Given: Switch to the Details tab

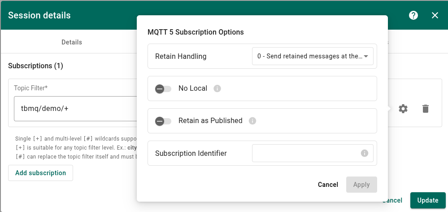Looking at the screenshot, I should pyautogui.click(x=72, y=42).
